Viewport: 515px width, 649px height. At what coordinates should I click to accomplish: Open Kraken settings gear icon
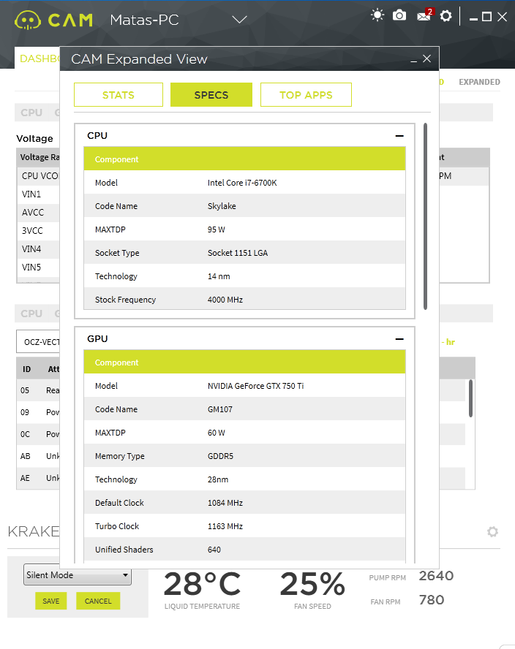[x=492, y=531]
